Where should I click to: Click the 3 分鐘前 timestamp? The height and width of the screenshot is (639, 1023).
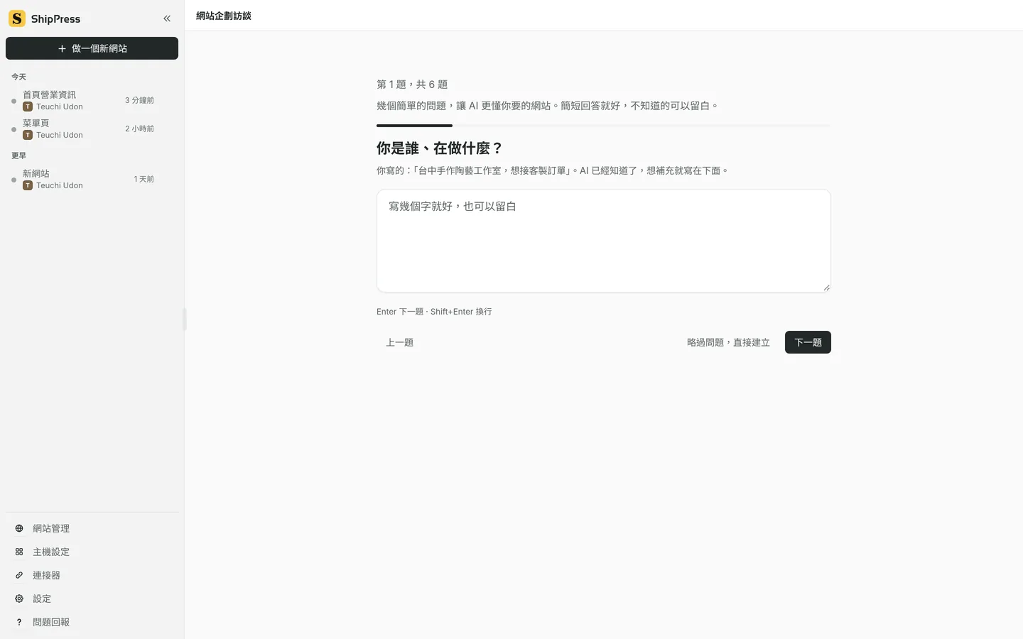(x=139, y=100)
